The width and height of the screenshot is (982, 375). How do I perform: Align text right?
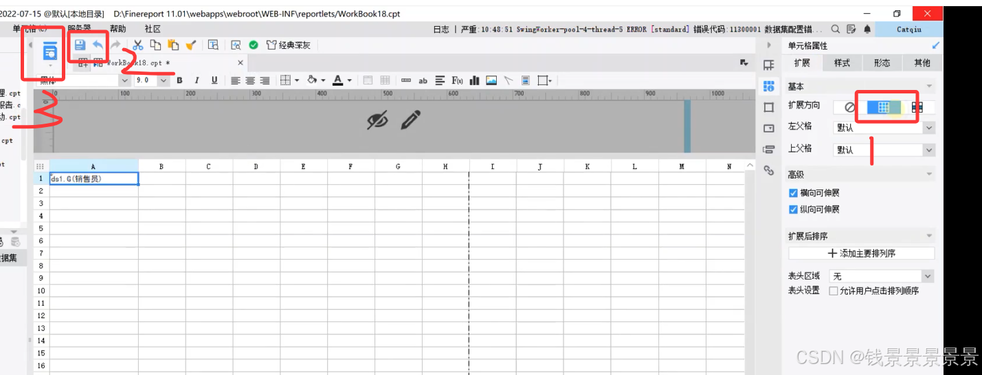click(x=265, y=80)
